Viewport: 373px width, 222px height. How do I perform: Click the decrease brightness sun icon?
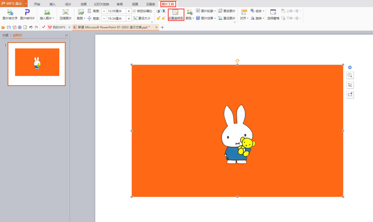(163, 18)
